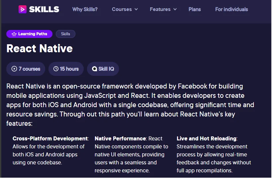Click the Cross-Platform Development heading
272x180 pixels.
(x=50, y=138)
